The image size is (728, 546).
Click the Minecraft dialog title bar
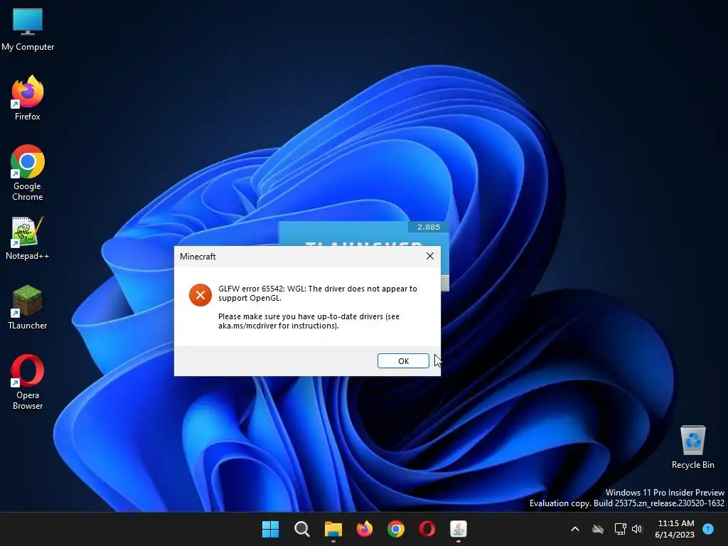point(297,256)
